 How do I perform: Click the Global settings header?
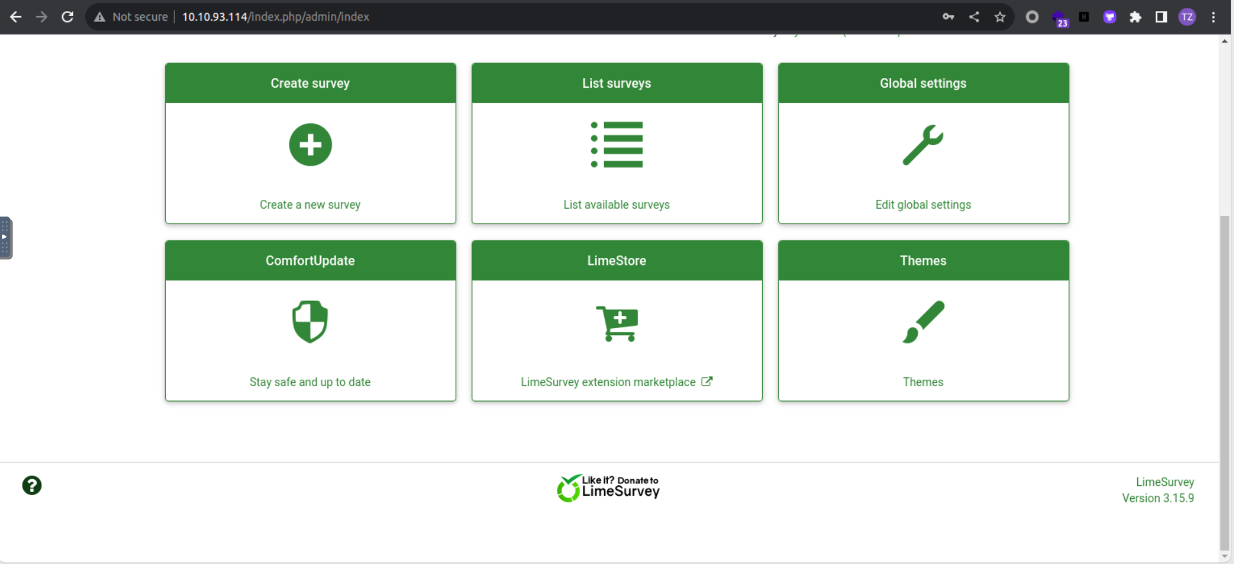(924, 83)
